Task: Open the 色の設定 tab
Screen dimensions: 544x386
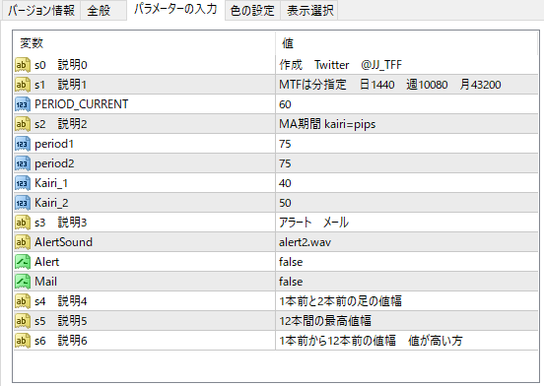Action: click(252, 10)
